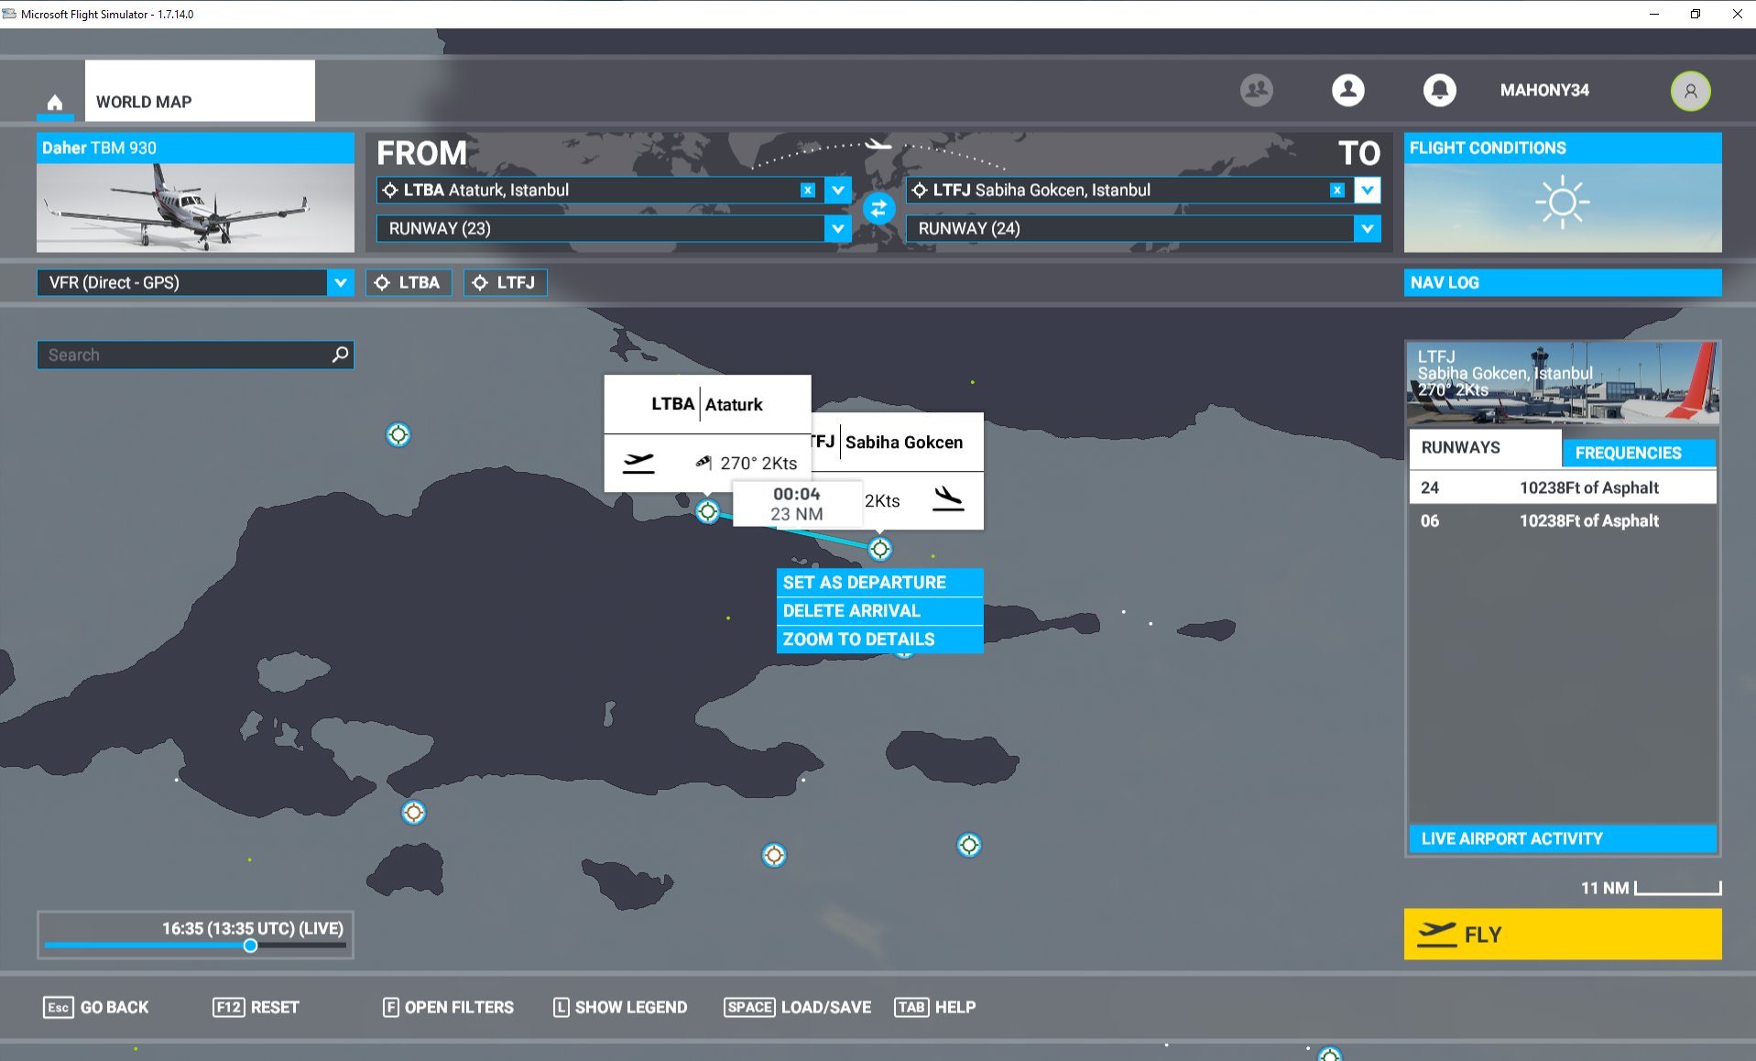Expand the VFR flight plan type dropdown
The image size is (1756, 1061).
(340, 283)
